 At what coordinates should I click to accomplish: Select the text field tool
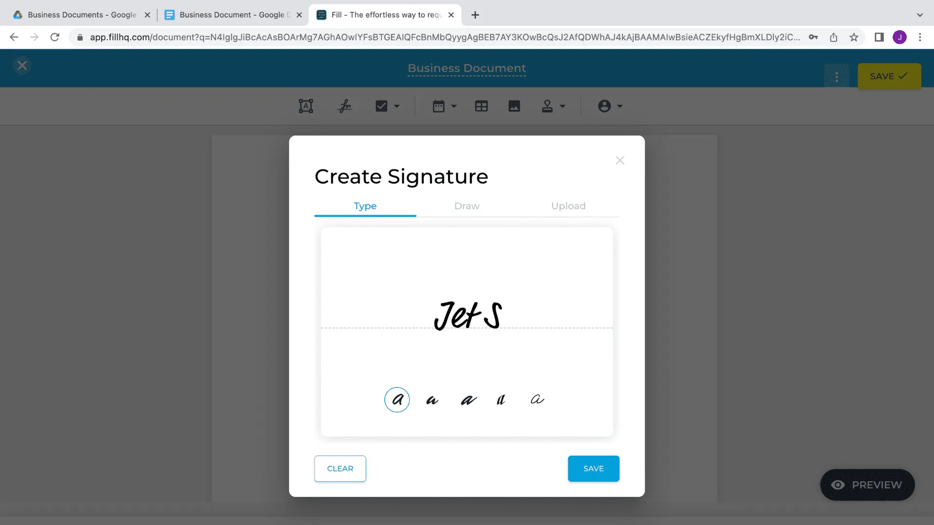[x=305, y=105]
